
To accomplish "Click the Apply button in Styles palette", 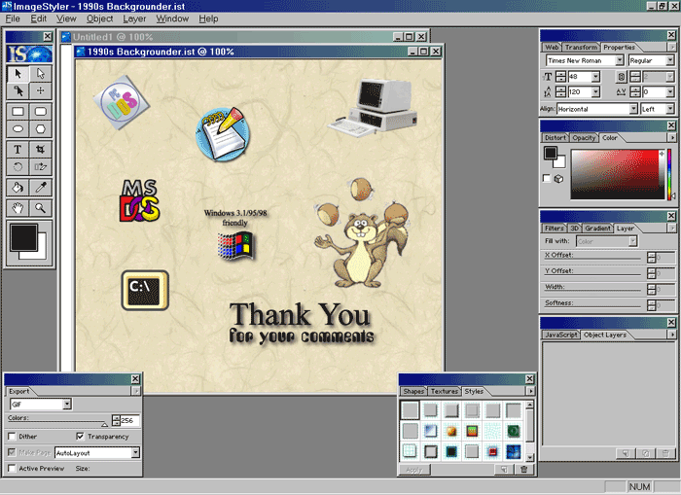I will pos(414,470).
